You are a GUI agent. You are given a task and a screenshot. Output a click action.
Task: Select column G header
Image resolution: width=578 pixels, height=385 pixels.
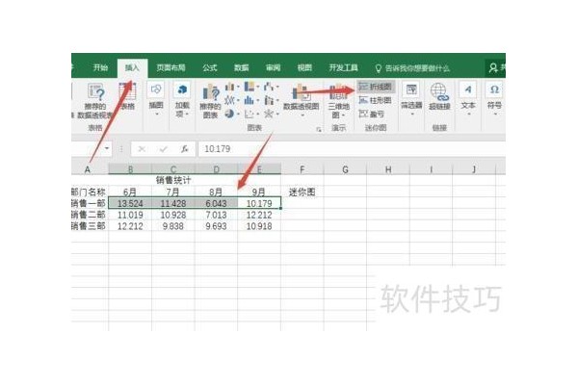click(x=345, y=169)
